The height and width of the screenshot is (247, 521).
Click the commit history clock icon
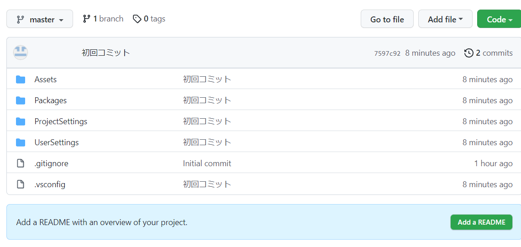click(x=468, y=53)
